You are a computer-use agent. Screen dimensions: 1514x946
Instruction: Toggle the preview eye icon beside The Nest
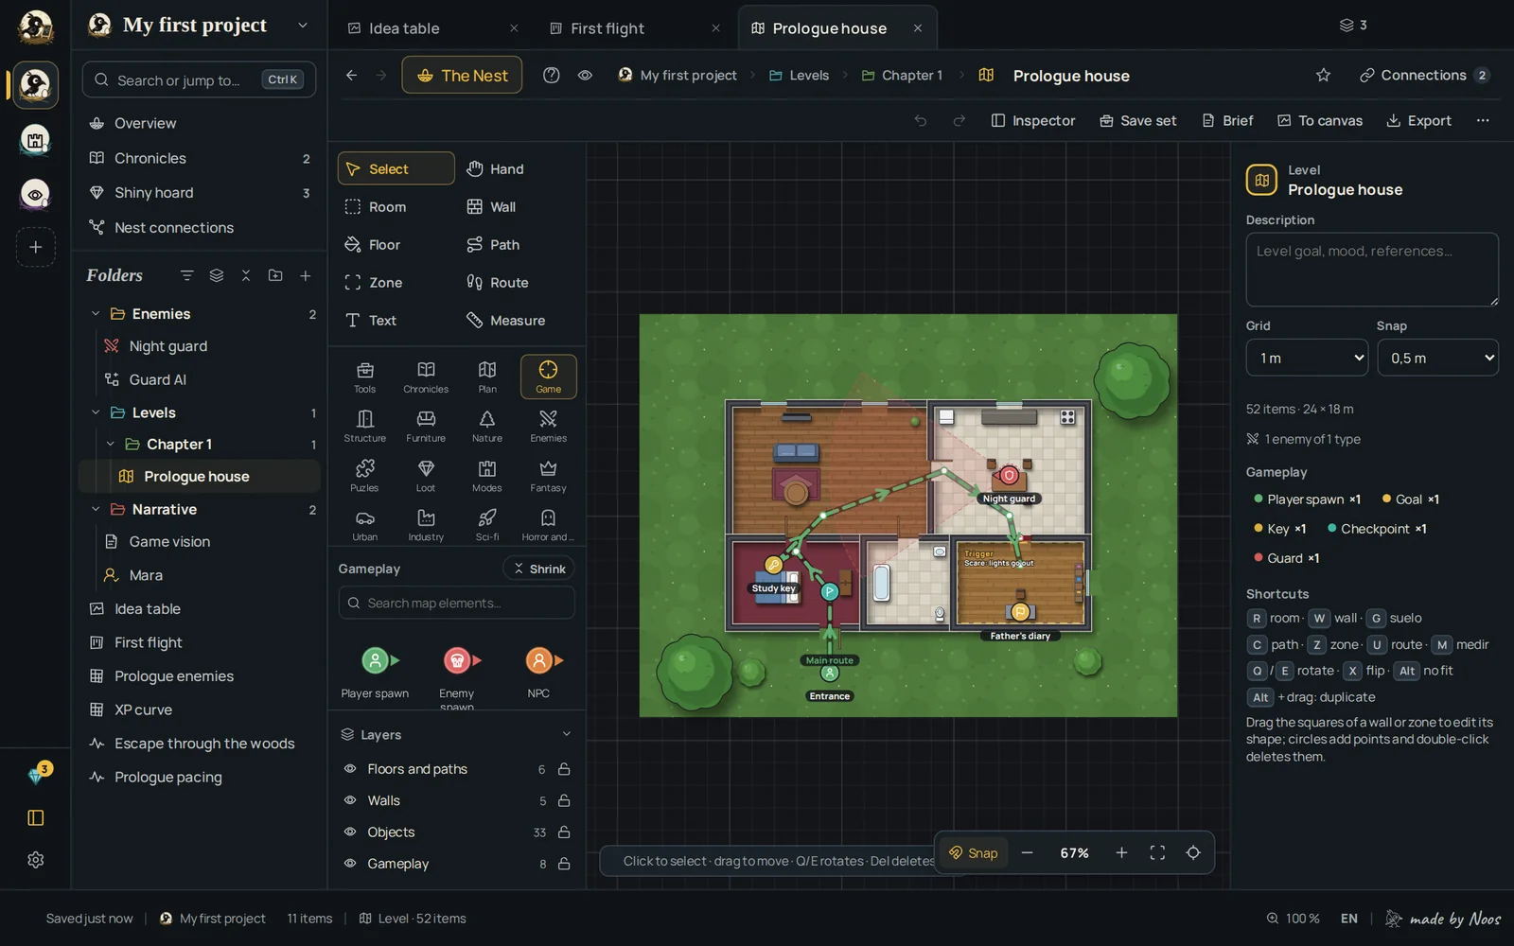[x=585, y=75]
